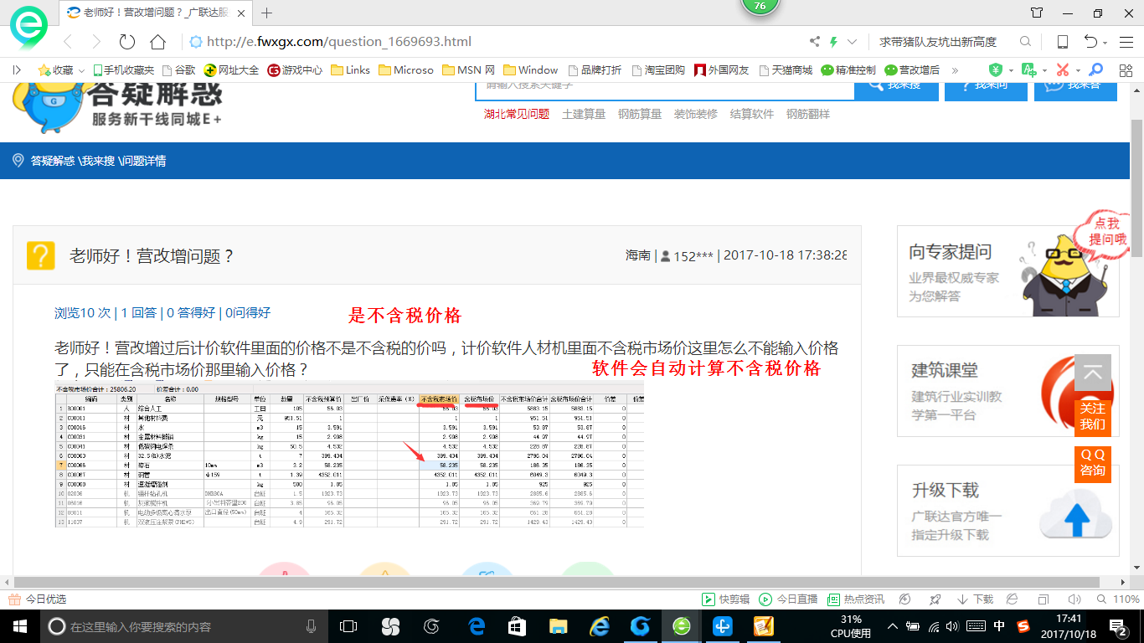This screenshot has height=643, width=1144.
Task: Open the 游戏中心 bookmark
Action: tap(295, 70)
